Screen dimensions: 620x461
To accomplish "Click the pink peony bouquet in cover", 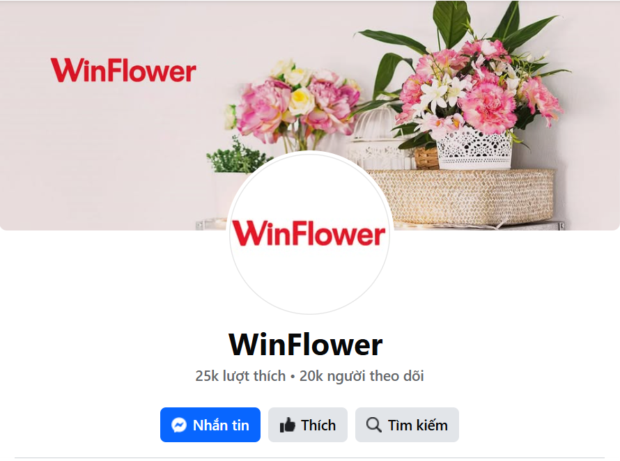I will (295, 103).
